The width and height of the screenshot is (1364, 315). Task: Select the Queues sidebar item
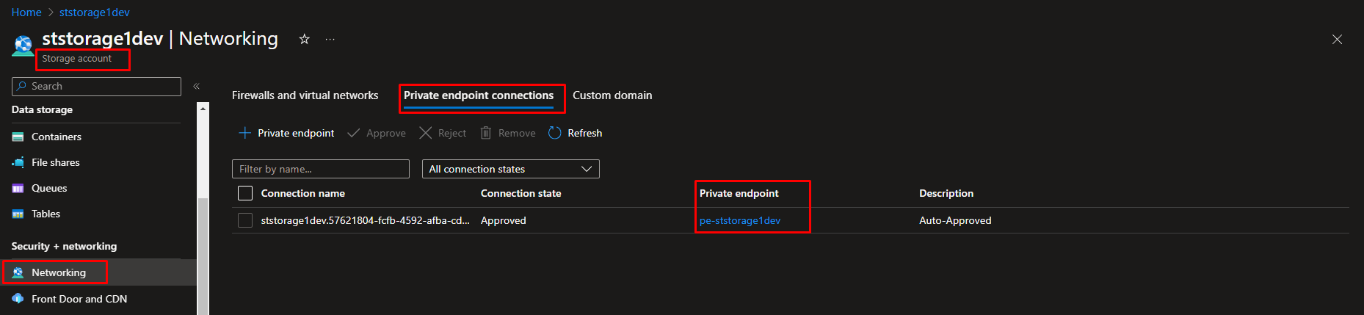tap(49, 188)
